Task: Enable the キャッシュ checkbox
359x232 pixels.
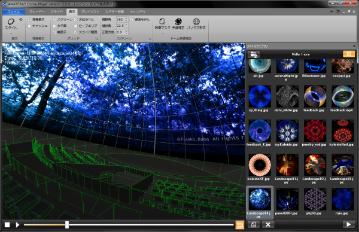Action: (x=29, y=26)
